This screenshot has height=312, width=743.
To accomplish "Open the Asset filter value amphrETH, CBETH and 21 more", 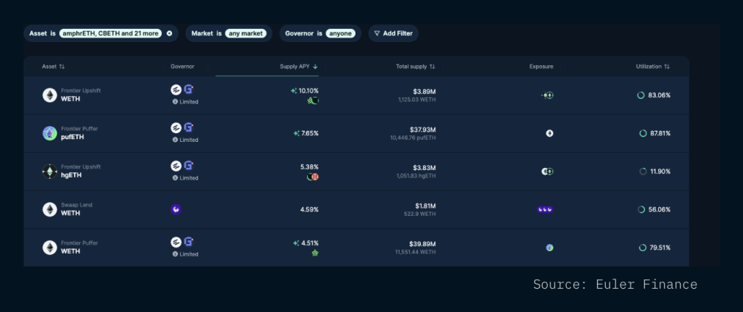I will coord(110,33).
